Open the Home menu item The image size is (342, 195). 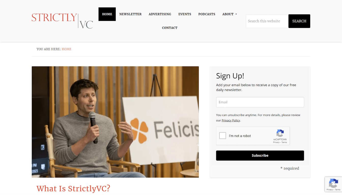point(107,14)
